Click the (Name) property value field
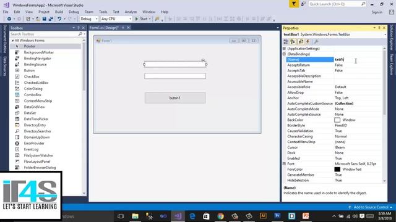This screenshot has height=222, width=396. pos(358,60)
